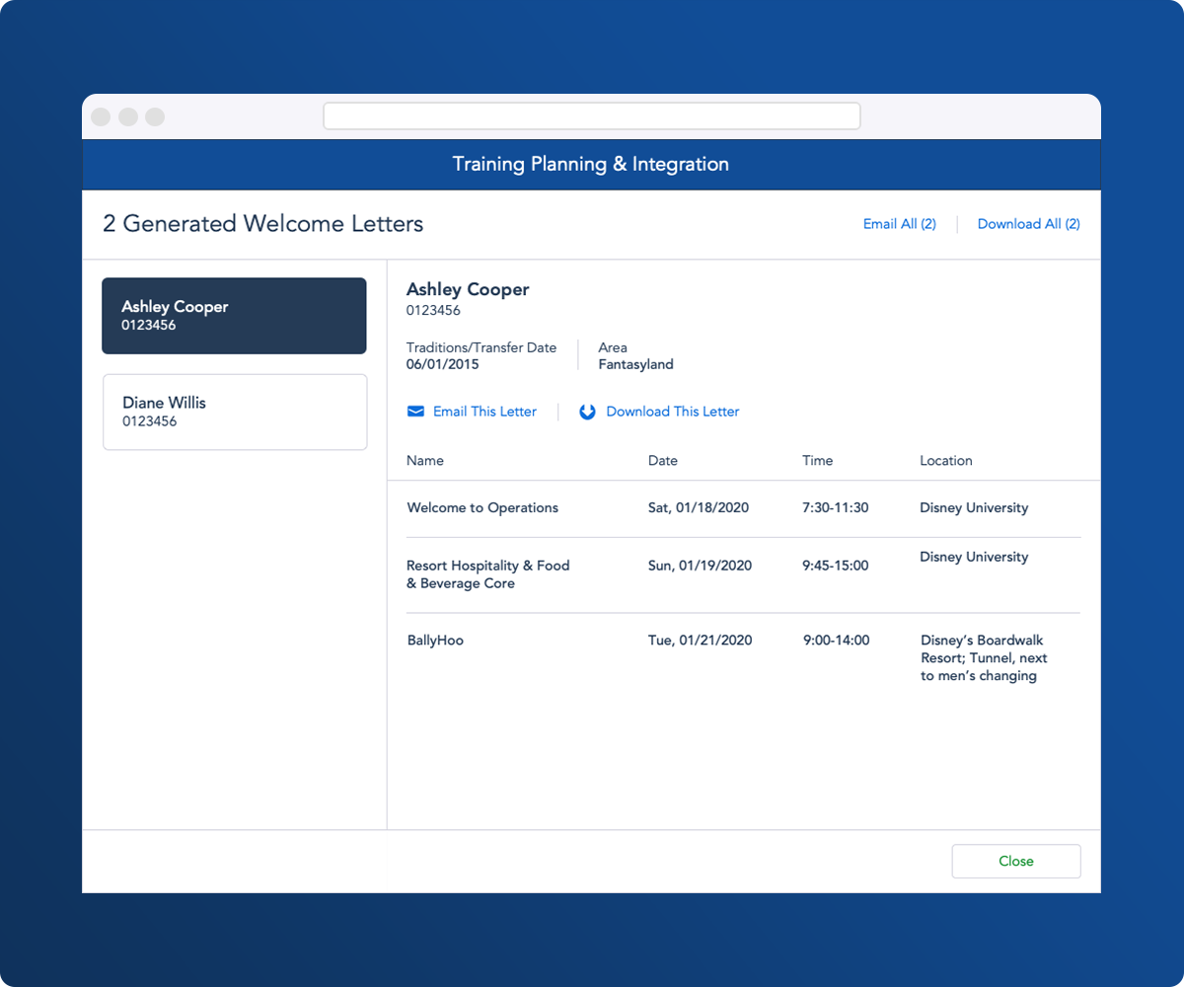Click the 2 Generated Welcome Letters title
The width and height of the screenshot is (1184, 987).
click(x=263, y=224)
